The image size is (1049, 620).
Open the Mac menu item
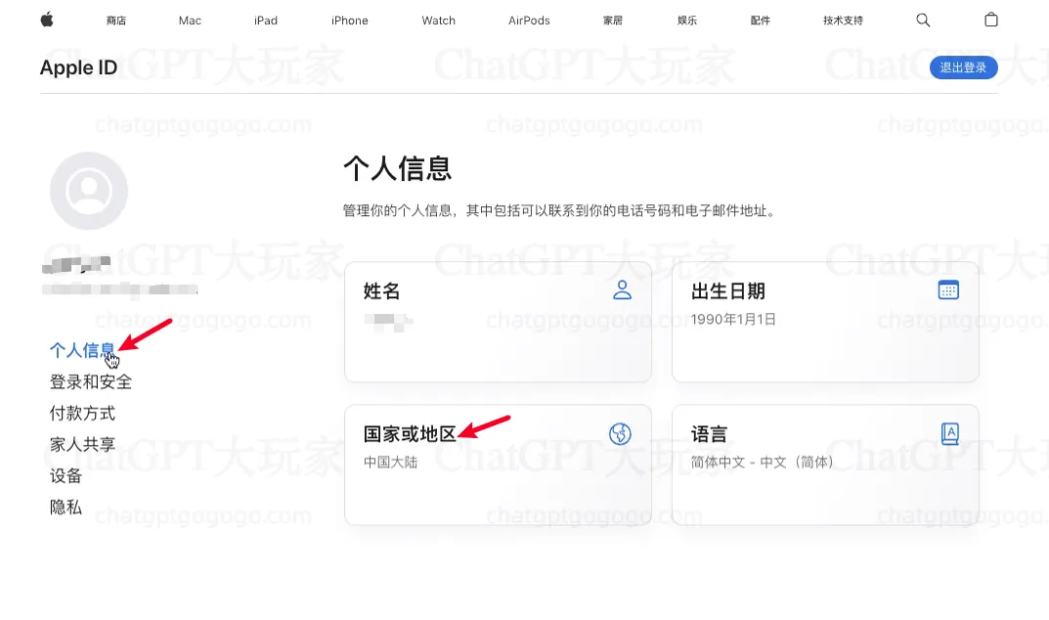[189, 19]
